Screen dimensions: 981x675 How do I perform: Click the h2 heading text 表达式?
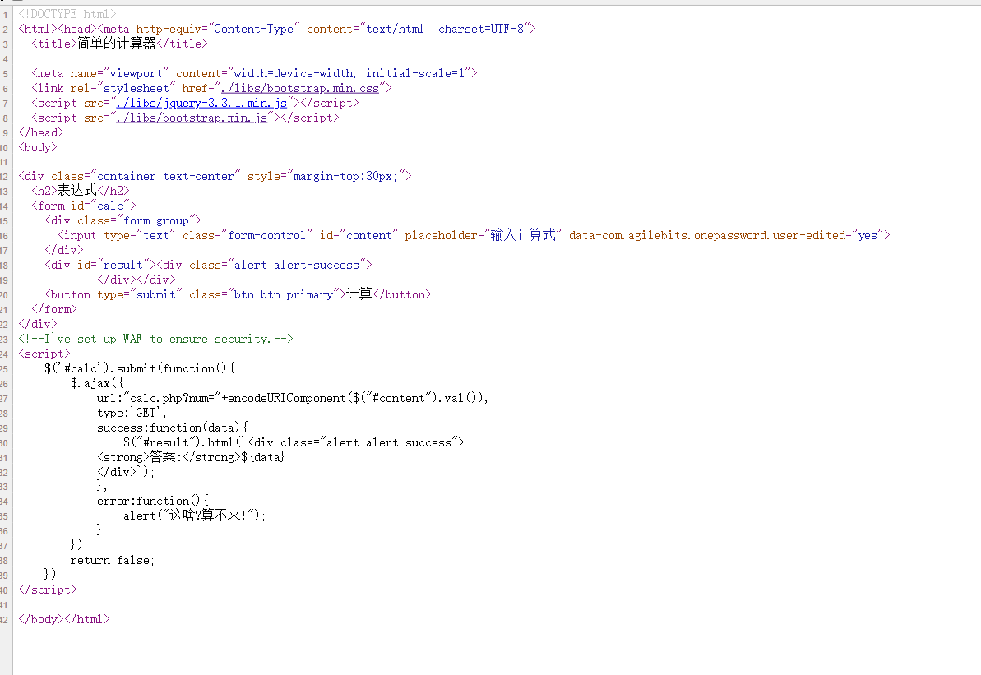(77, 190)
